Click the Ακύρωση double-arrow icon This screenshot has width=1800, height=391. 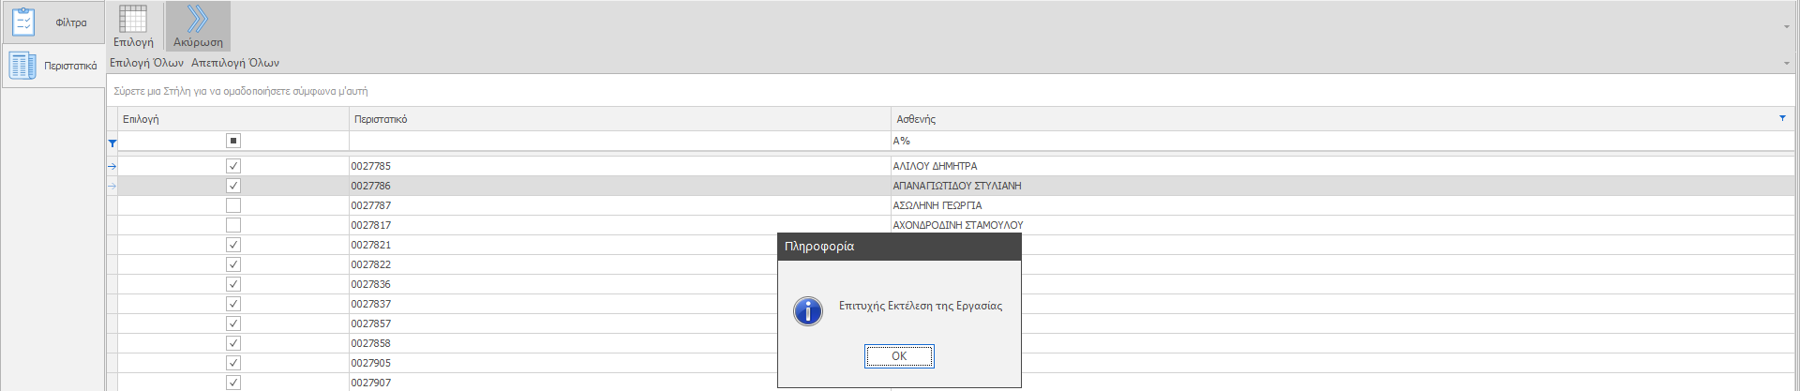pos(198,19)
